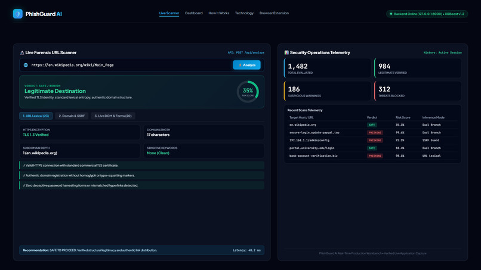Click the Zero deceptive password harvesting finding
The image size is (481, 270).
(141, 185)
